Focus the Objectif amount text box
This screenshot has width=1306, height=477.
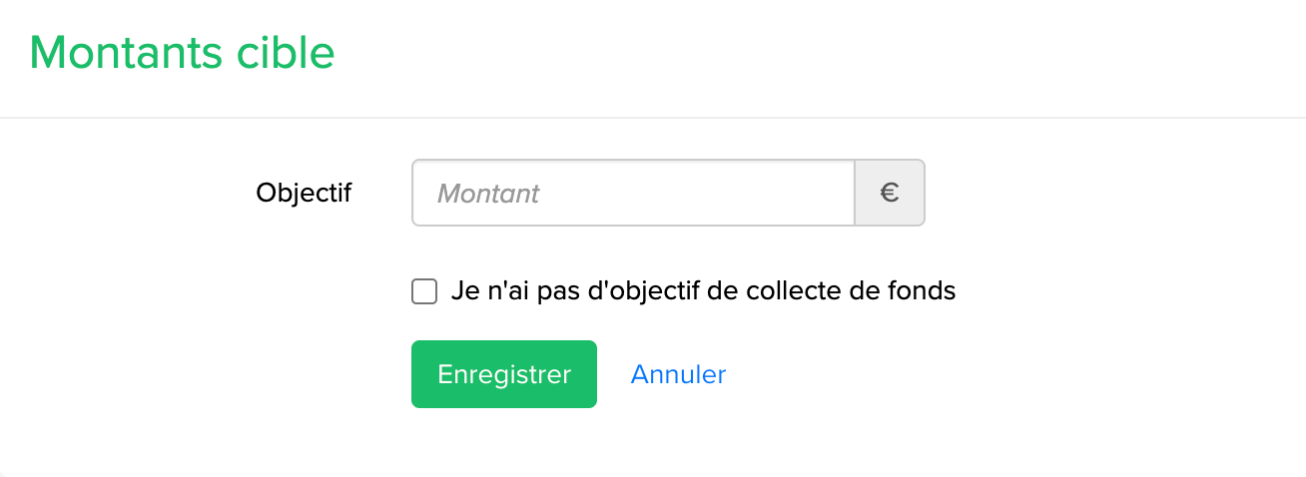[633, 193]
